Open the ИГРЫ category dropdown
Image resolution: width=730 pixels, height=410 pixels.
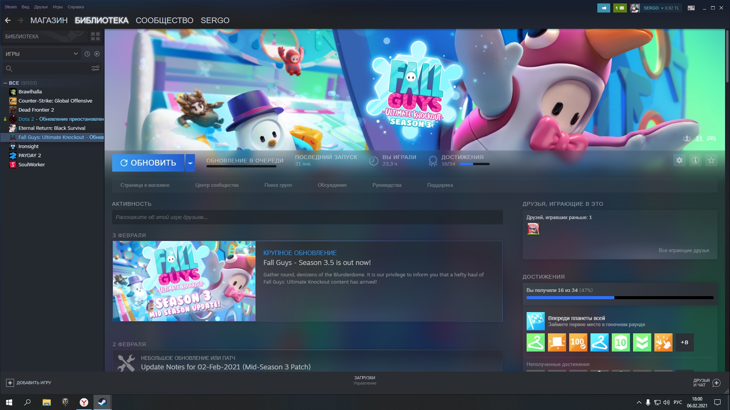click(42, 54)
